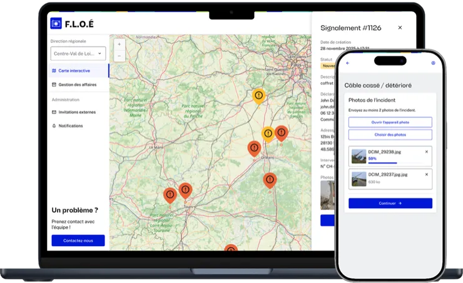Open the DCIM_29237.jpg.jpg thumbnail
The height and width of the screenshot is (283, 463).
tap(359, 179)
